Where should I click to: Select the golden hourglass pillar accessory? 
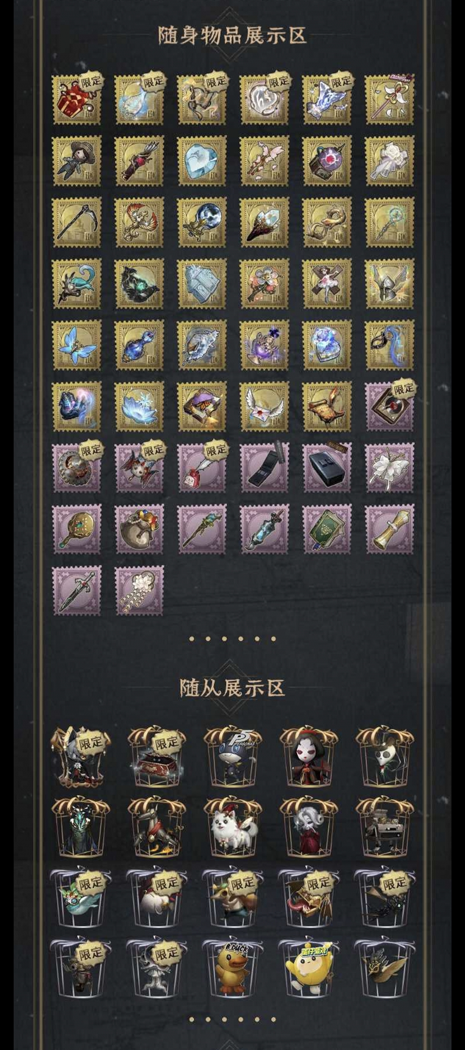(390, 529)
